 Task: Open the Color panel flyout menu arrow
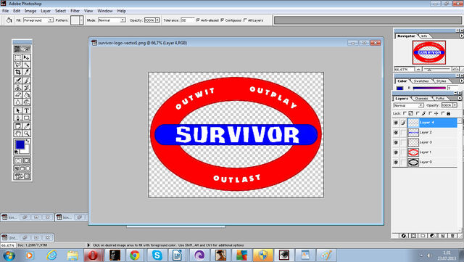461,81
